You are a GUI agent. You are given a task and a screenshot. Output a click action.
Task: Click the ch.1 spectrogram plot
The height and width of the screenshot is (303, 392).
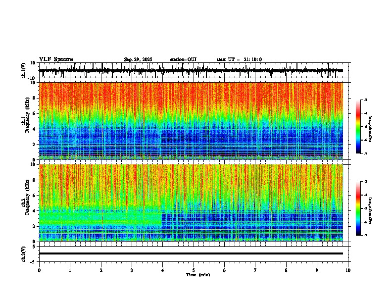pyautogui.click(x=191, y=121)
